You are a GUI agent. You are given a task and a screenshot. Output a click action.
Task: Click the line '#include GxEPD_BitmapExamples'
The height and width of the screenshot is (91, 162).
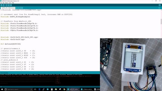coord(15,17)
